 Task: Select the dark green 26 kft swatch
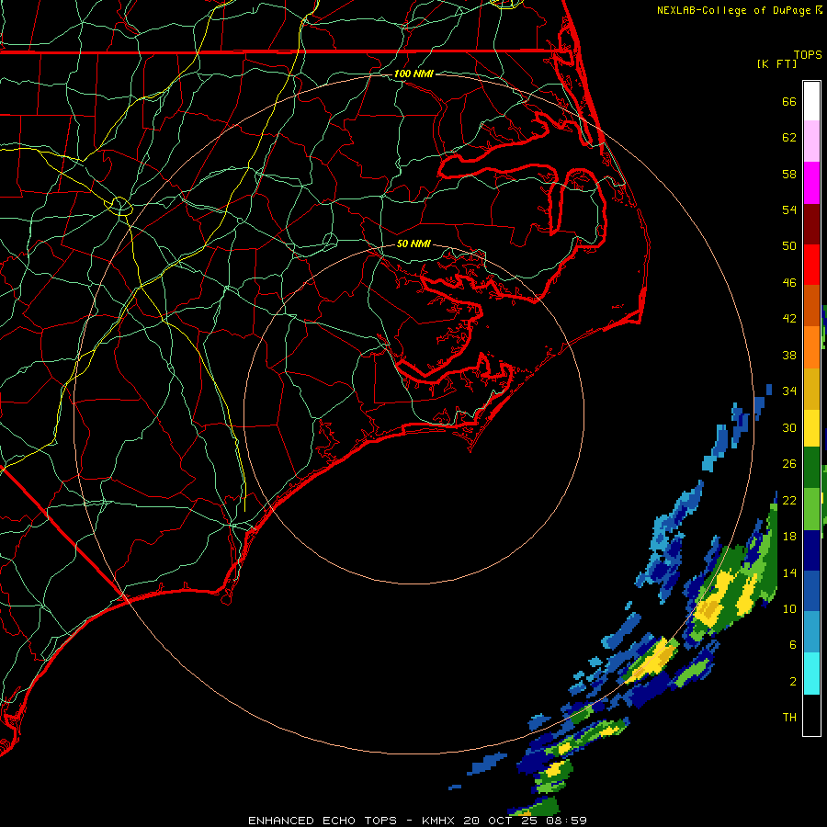coord(811,468)
